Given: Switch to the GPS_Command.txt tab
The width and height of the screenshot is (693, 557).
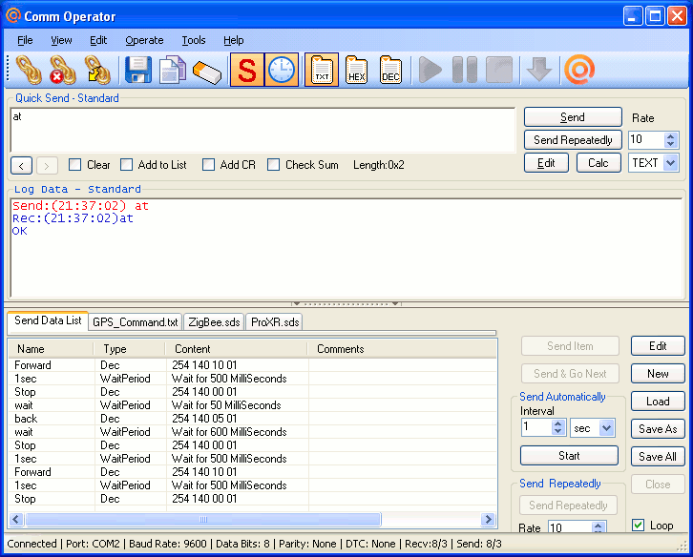Looking at the screenshot, I should (x=136, y=322).
